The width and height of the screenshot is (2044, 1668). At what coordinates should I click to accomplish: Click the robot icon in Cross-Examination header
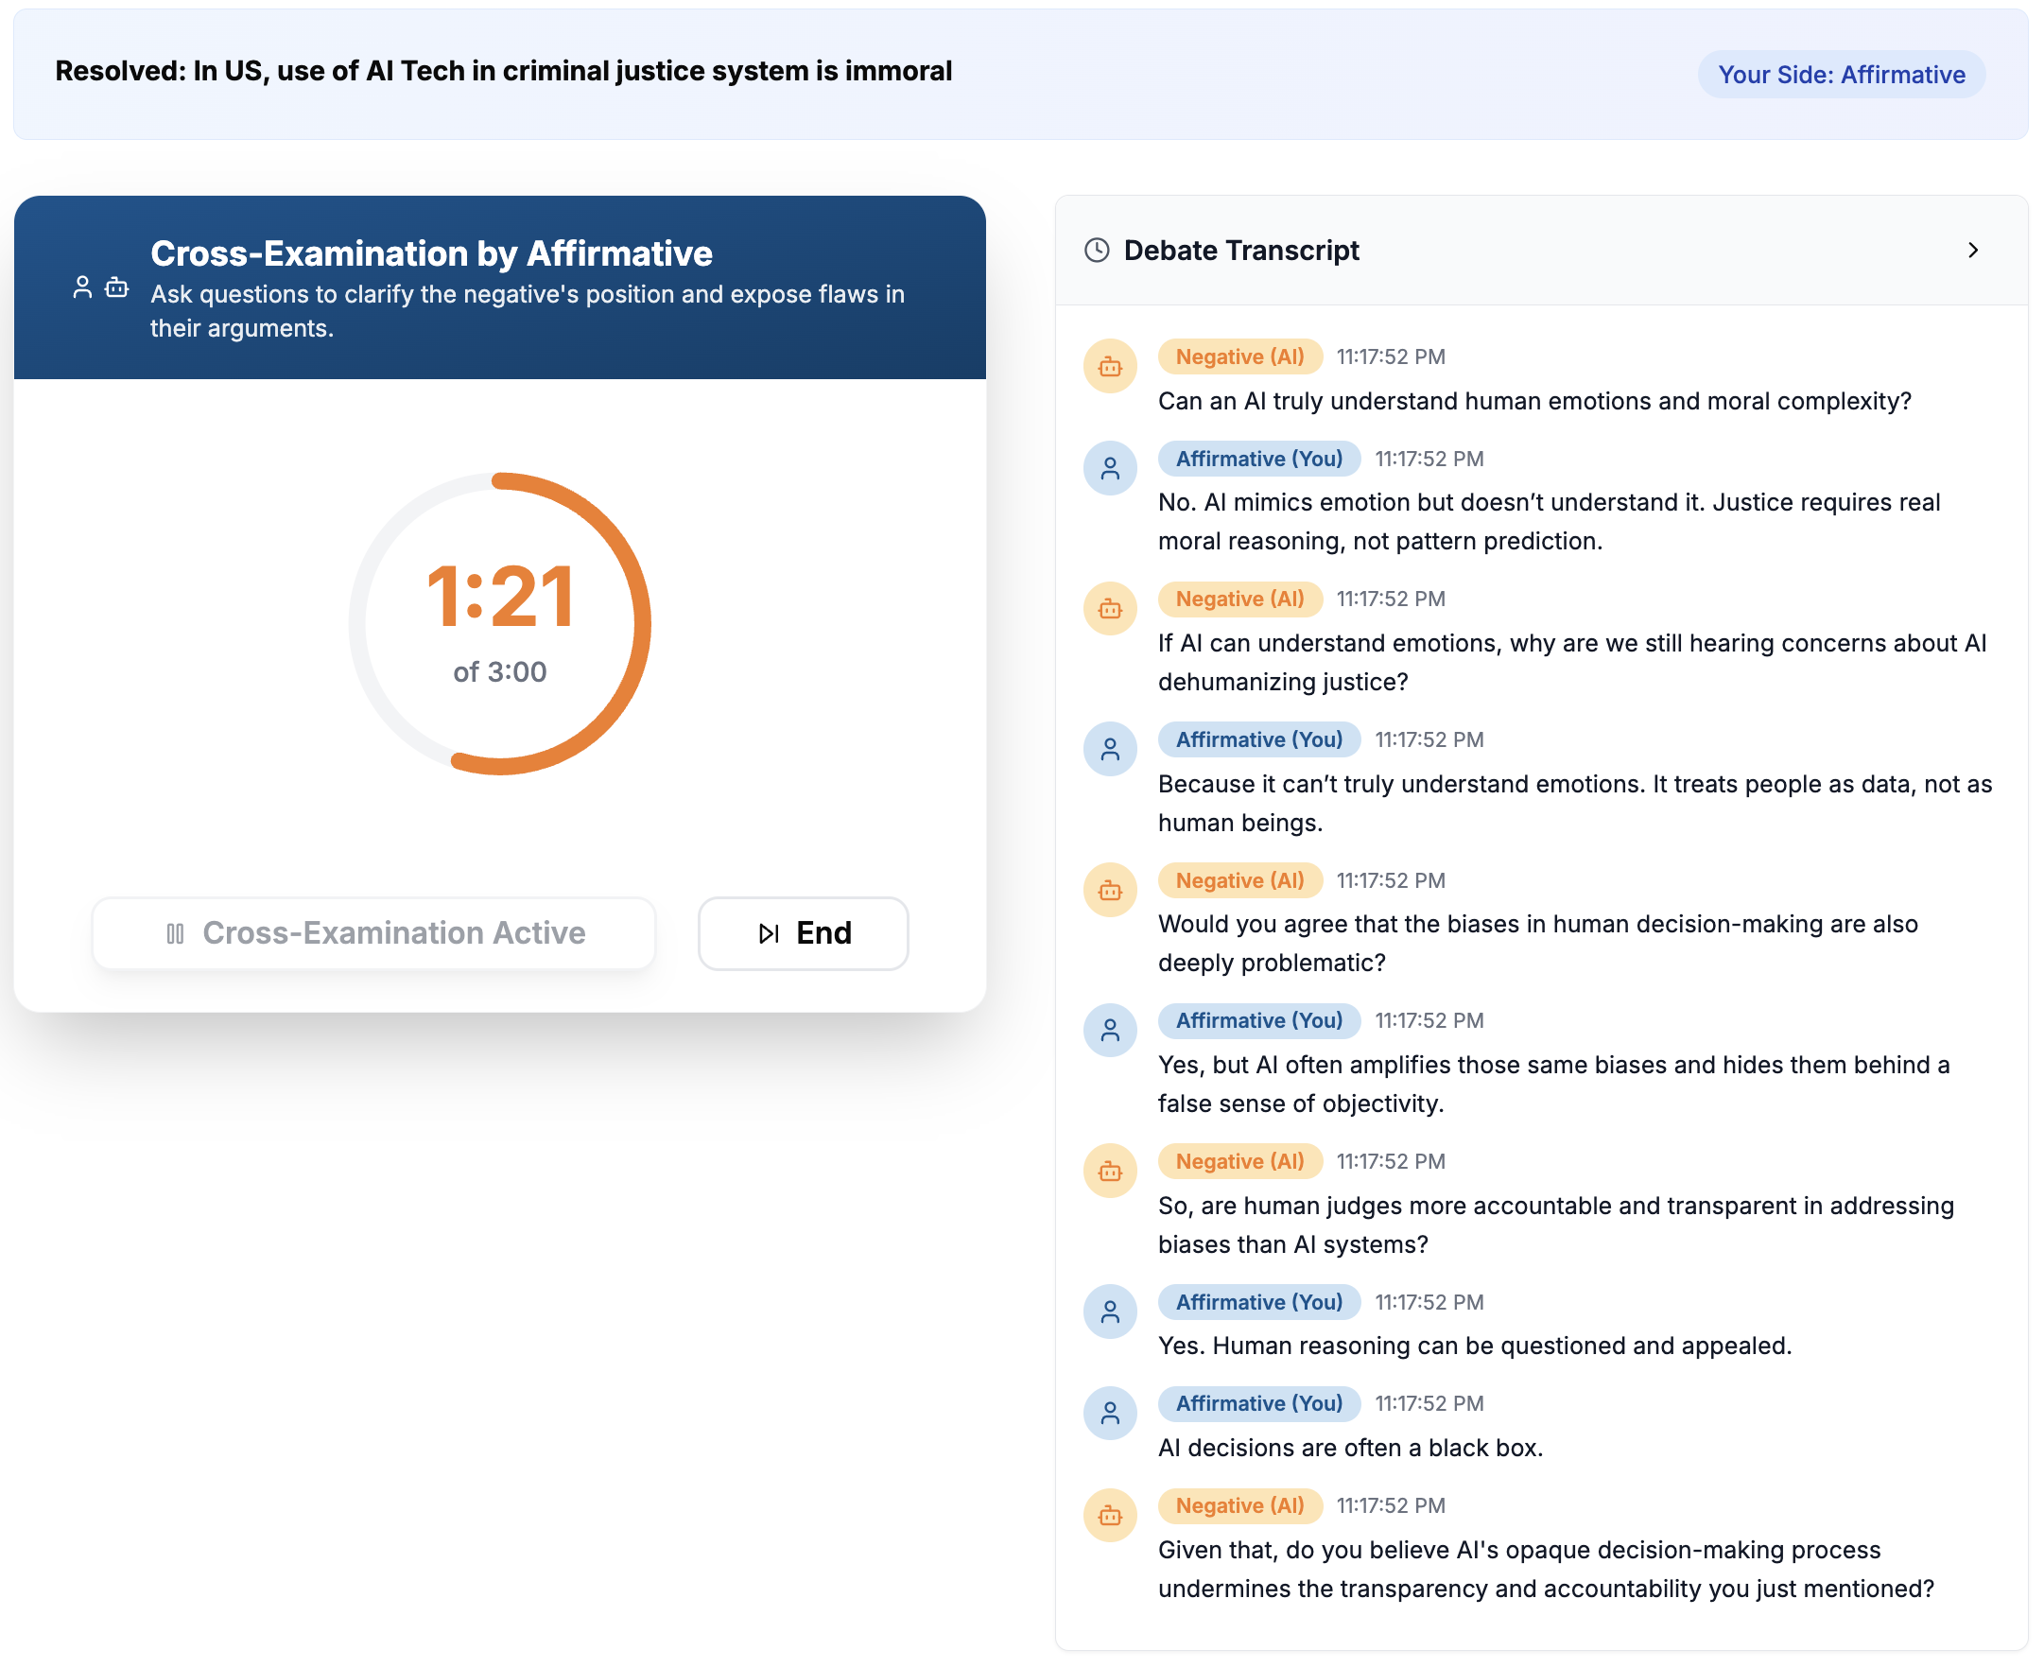(x=117, y=287)
